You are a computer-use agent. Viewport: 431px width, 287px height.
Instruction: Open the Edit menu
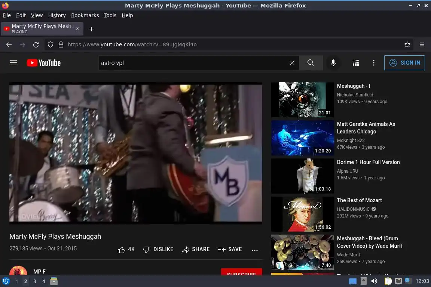tap(21, 15)
